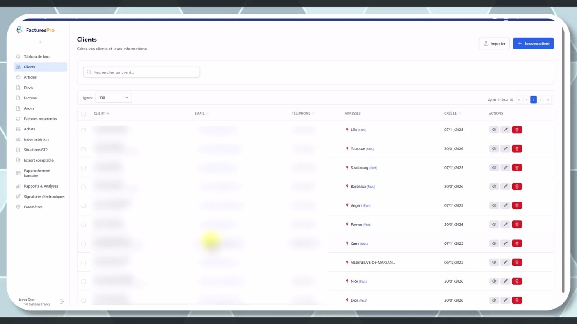Open Factures in sidebar
Screen dimensions: 577x324
[x=40, y=98]
